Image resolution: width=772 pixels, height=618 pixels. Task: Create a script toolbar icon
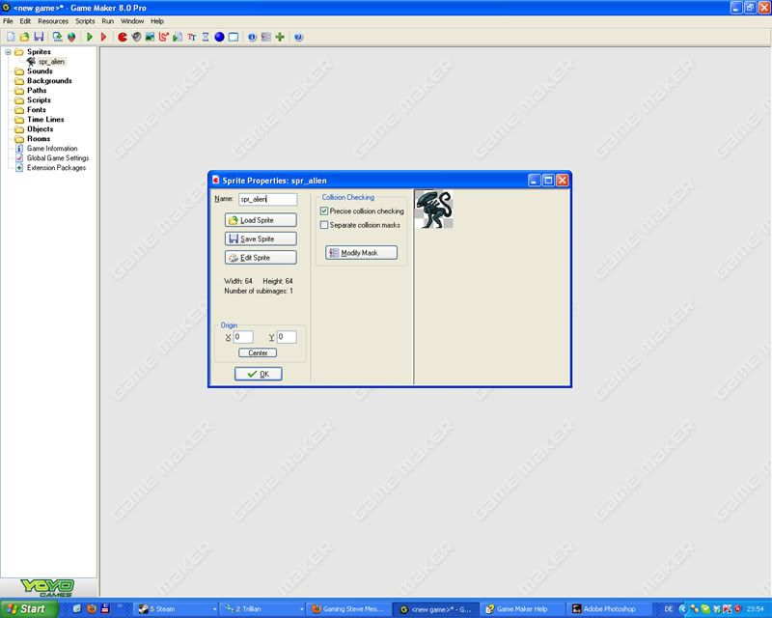click(178, 37)
